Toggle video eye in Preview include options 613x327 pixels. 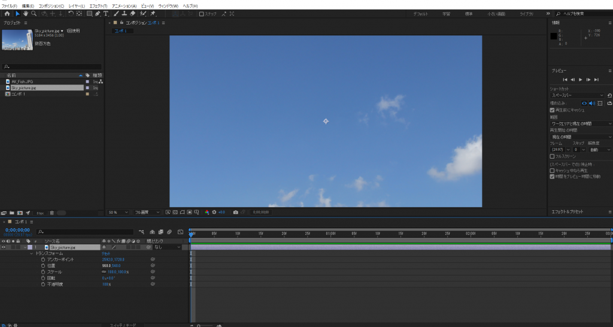click(584, 103)
